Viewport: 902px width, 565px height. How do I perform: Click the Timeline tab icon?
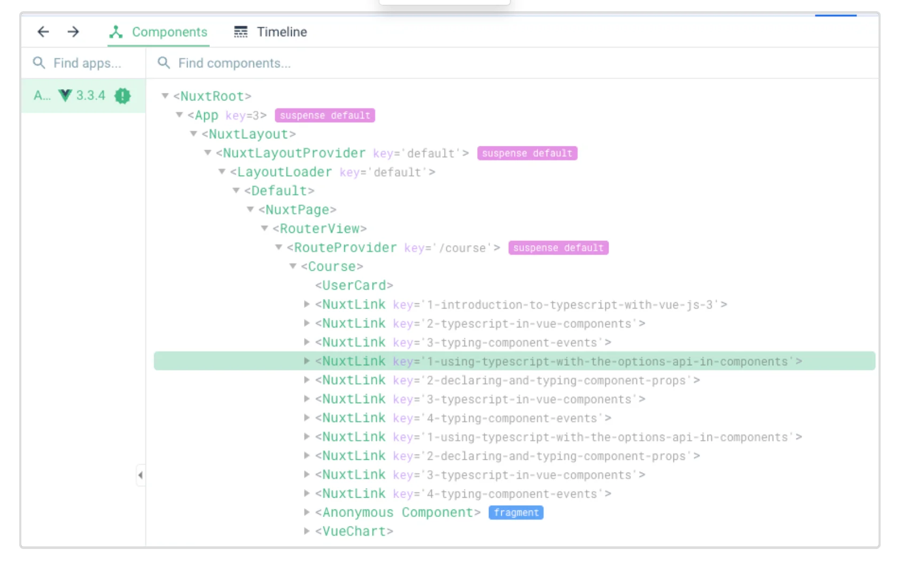pos(241,32)
